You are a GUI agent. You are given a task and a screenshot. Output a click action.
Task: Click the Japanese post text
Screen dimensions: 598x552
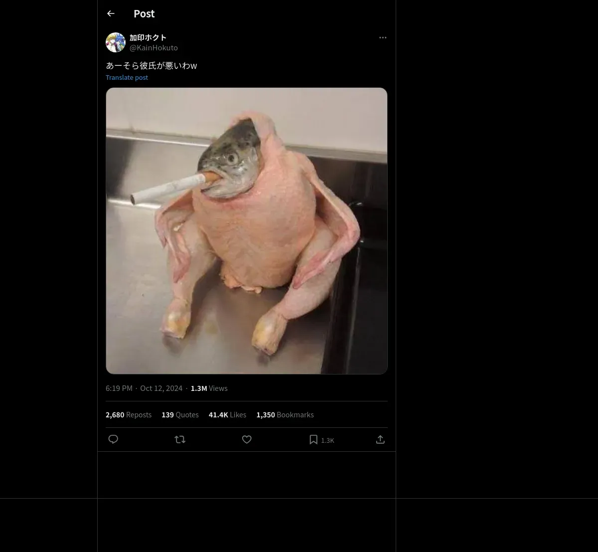click(x=151, y=66)
